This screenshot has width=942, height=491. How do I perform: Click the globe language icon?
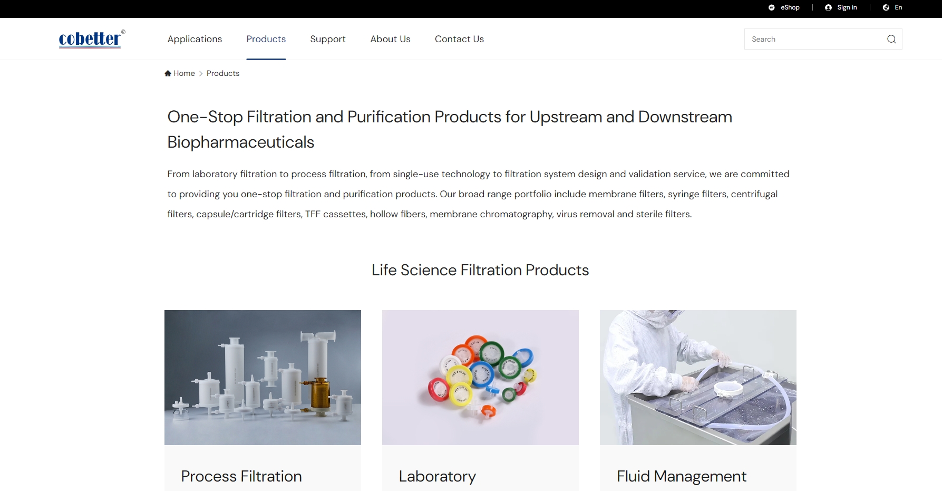point(886,7)
